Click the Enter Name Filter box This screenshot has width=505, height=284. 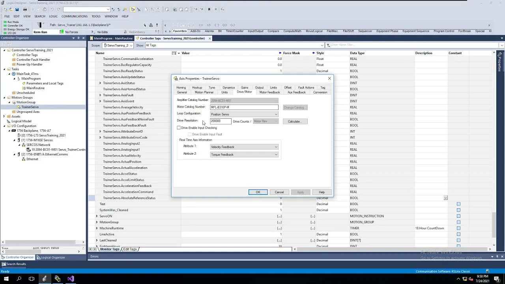point(414,45)
